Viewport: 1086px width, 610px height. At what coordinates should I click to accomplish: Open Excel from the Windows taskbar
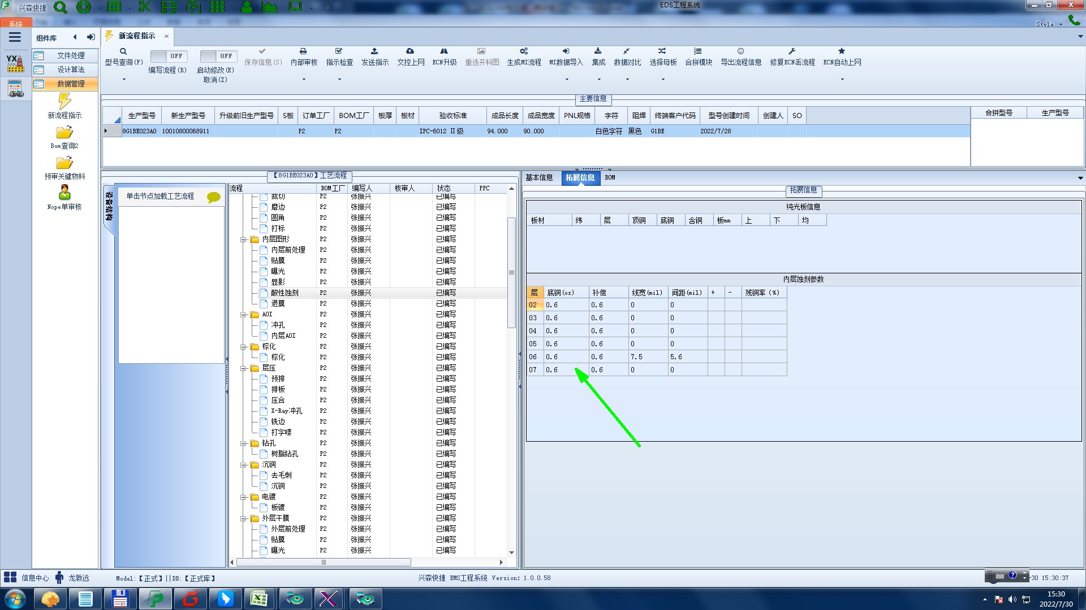259,598
